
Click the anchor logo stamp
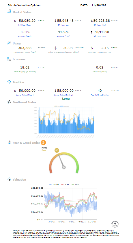tap(115, 224)
